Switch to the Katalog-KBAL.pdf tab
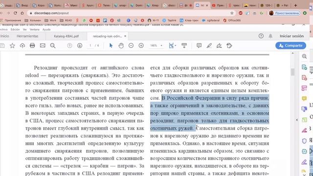The width and height of the screenshot is (313, 176). 67,36
